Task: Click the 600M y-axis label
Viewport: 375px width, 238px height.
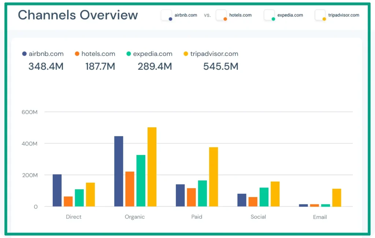Action: (29, 112)
